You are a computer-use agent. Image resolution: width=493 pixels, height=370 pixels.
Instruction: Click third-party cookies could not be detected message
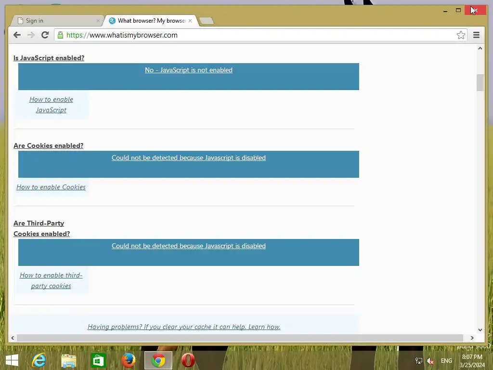click(189, 246)
